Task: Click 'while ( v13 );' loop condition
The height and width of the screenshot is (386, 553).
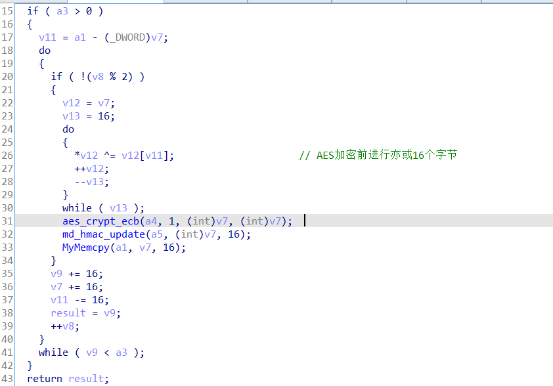Action: [103, 208]
